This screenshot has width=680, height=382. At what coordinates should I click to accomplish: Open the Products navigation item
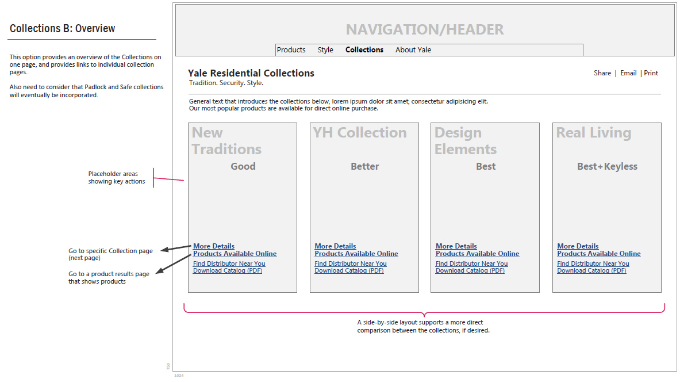point(291,50)
